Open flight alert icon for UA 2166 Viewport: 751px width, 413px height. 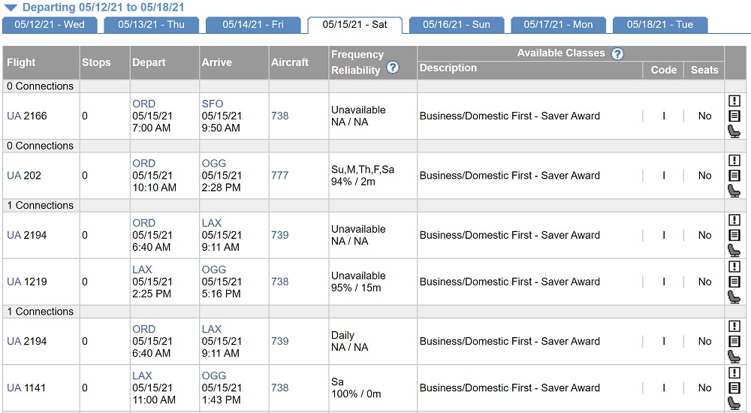734,101
